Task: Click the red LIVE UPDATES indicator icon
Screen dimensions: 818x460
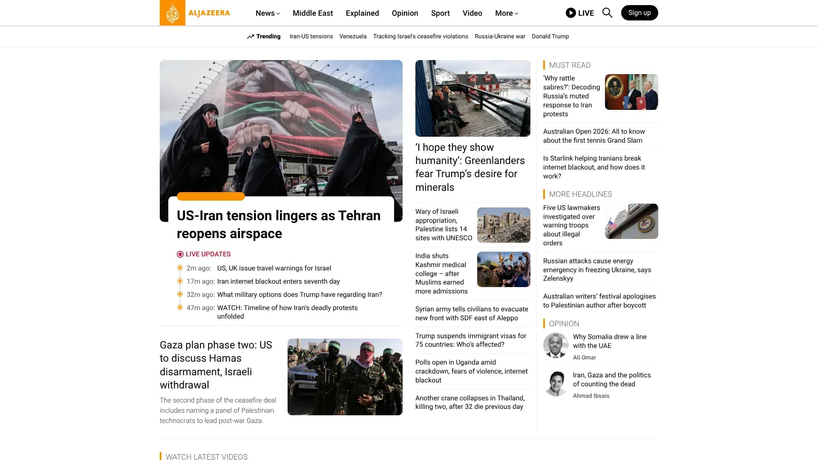Action: tap(180, 254)
